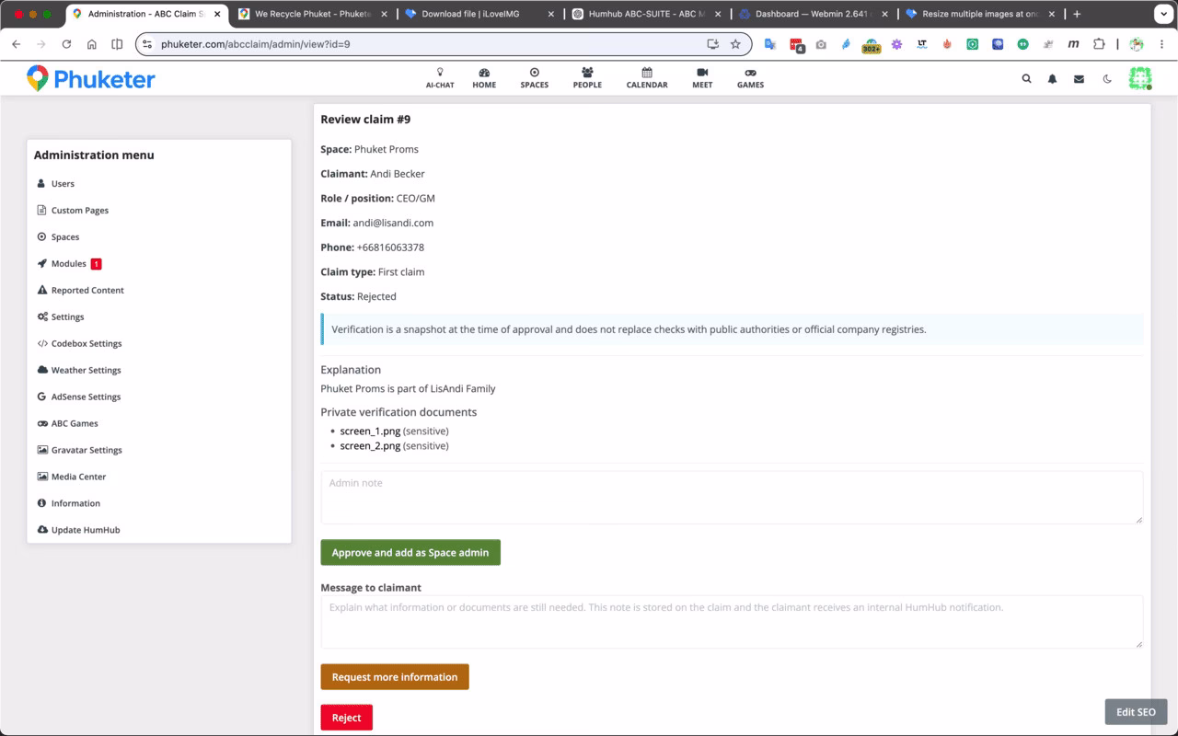
Task: Toggle dark mode moon icon
Action: tap(1107, 79)
